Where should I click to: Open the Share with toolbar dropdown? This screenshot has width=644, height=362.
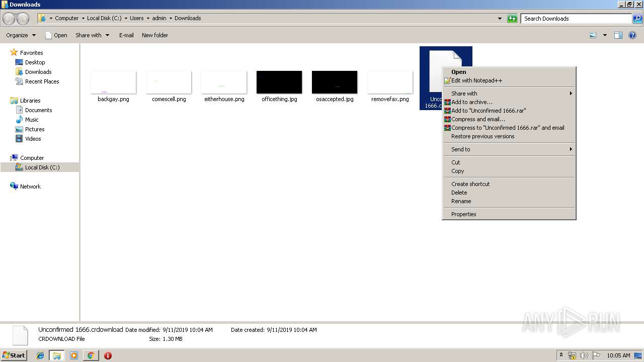(93, 35)
